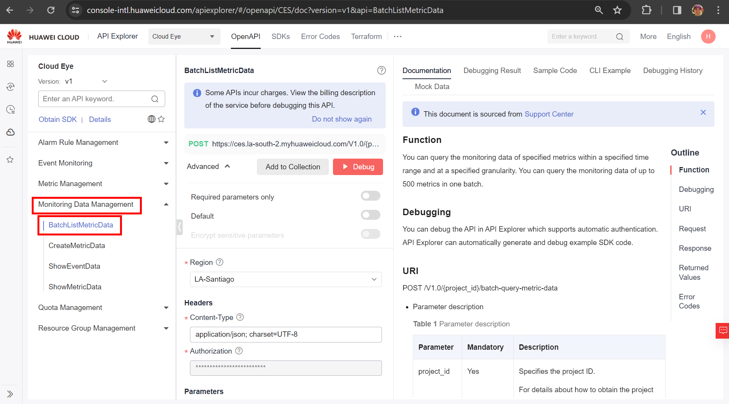Click the Do not show again link
729x404 pixels.
pyautogui.click(x=341, y=119)
